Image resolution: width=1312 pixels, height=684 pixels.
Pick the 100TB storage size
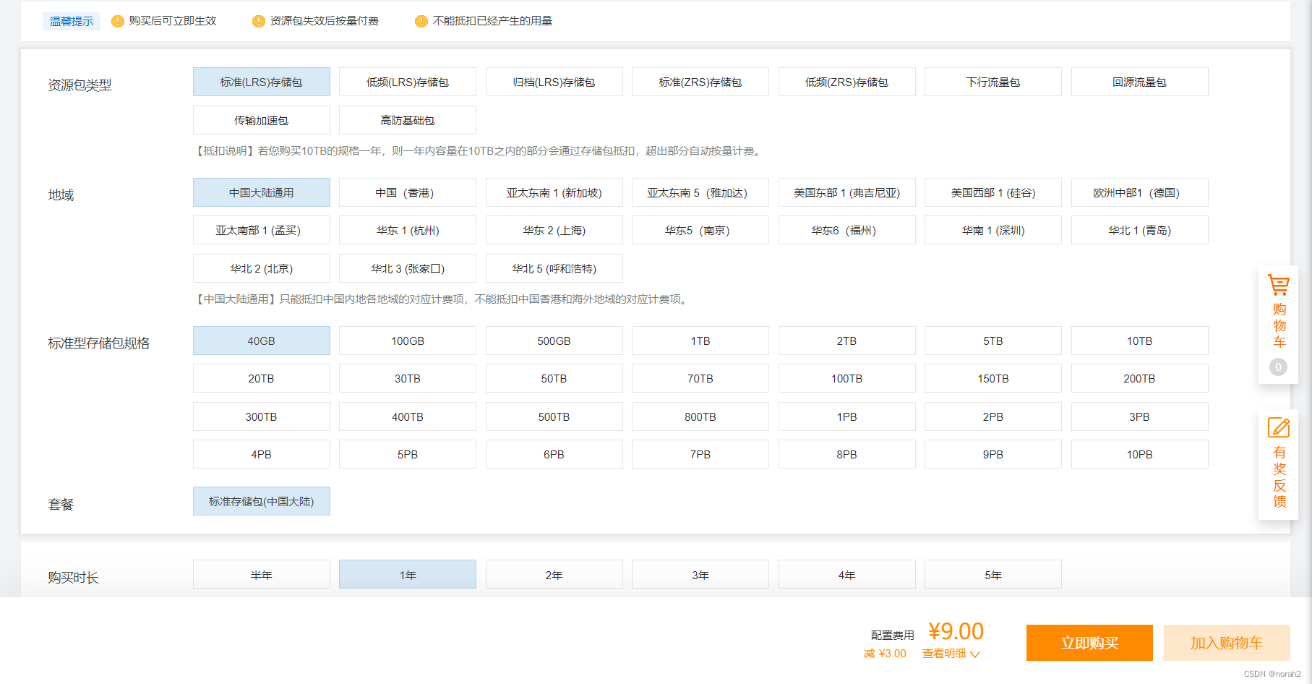point(847,378)
